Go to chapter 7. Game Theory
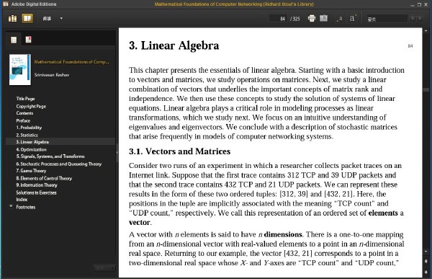Viewport: 432px width, 279px height. [x=31, y=171]
